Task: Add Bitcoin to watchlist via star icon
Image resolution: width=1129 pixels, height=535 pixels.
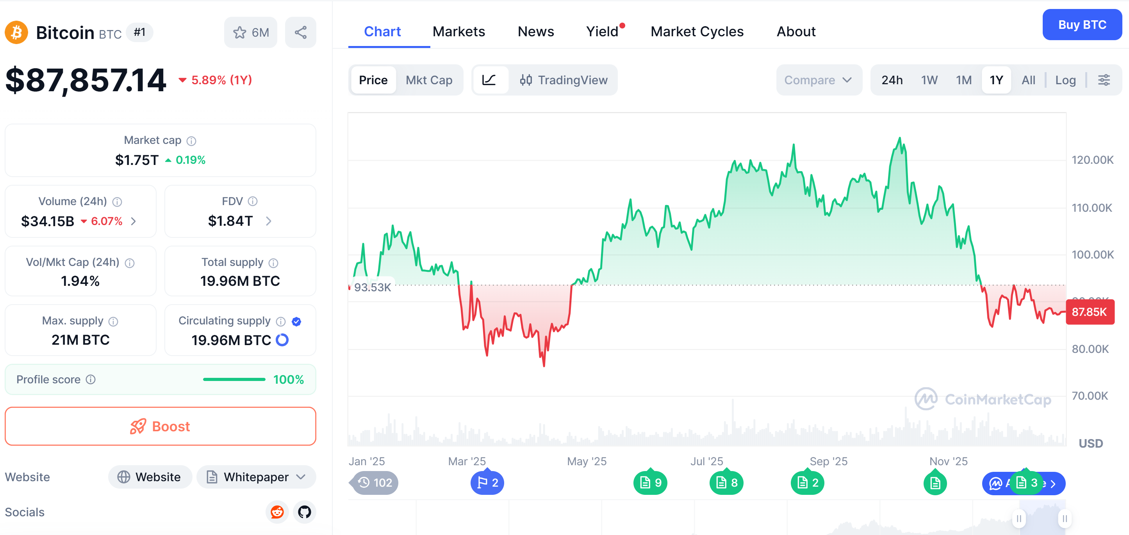Action: coord(240,32)
